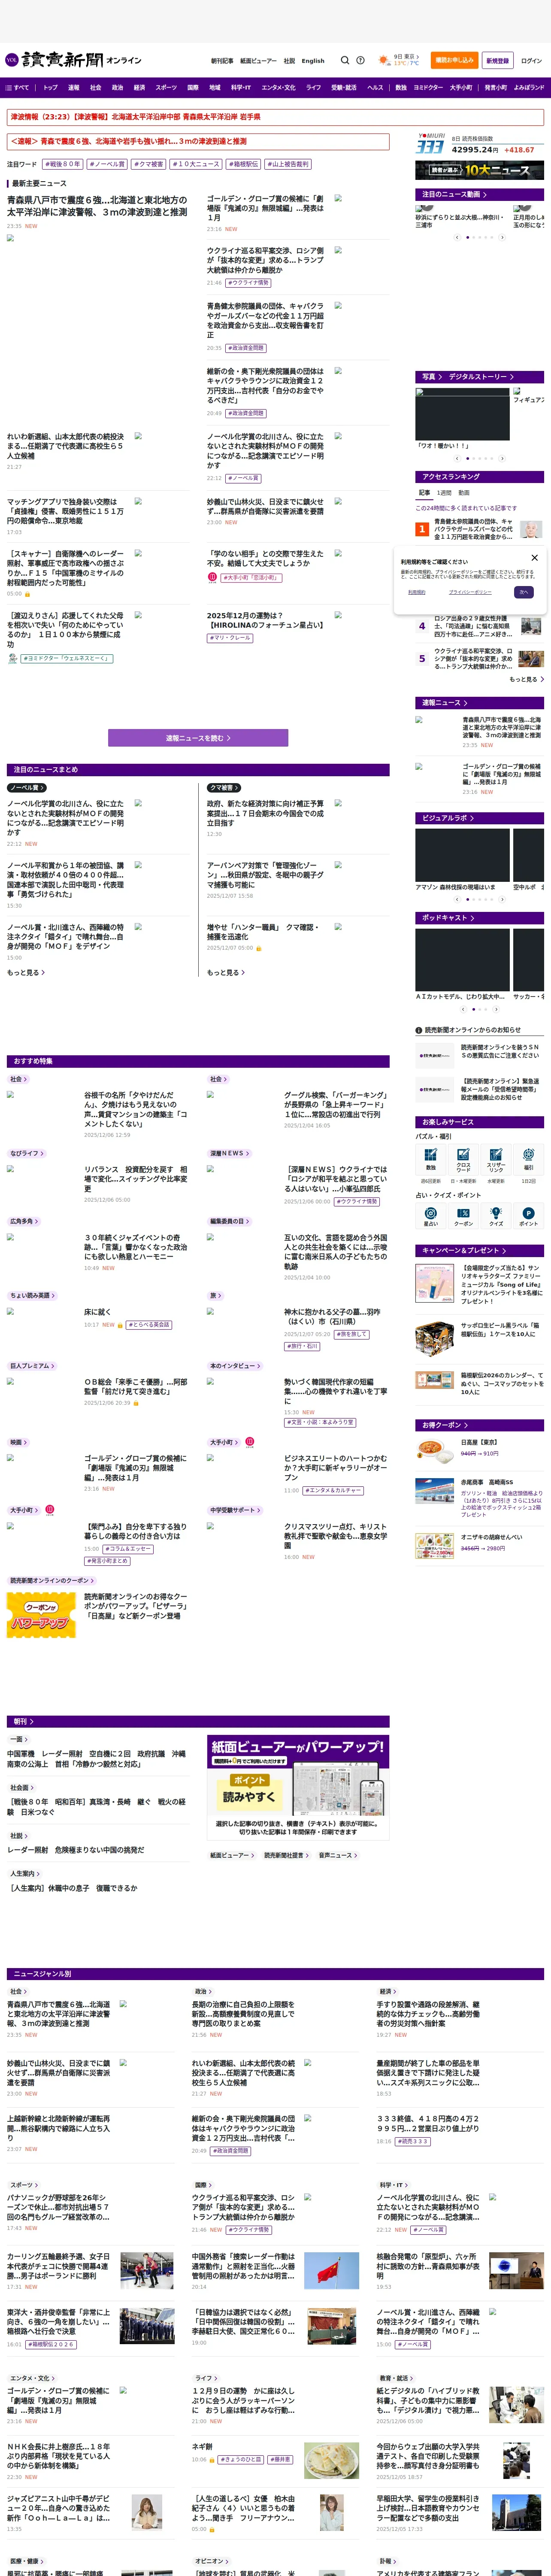Viewport: 551px width, 2576px height.
Task: Open the 数独 puzzle icon
Action: [x=430, y=1155]
